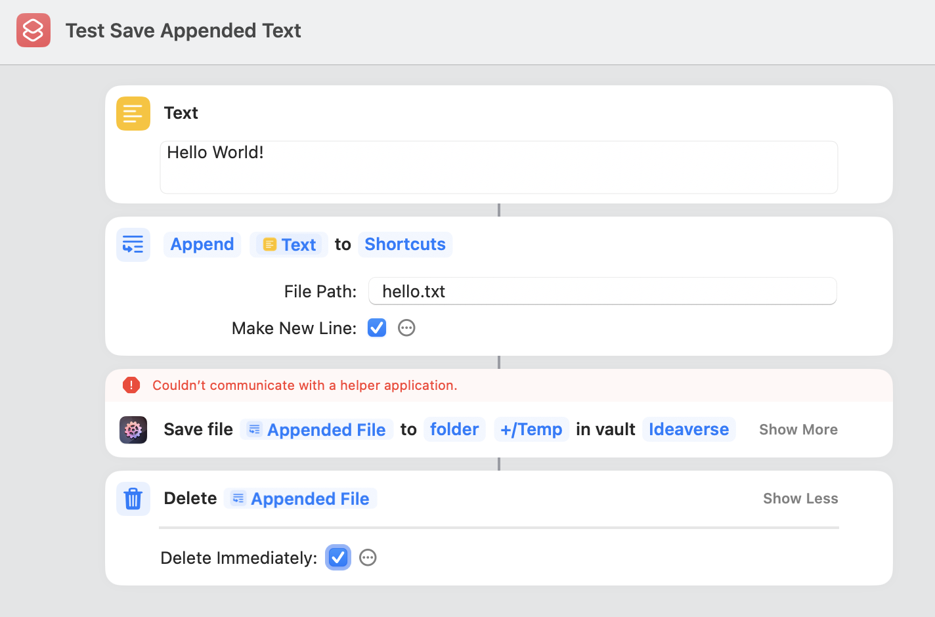This screenshot has height=617, width=935.
Task: Uncheck the Make New Line checkbox
Action: pos(377,328)
